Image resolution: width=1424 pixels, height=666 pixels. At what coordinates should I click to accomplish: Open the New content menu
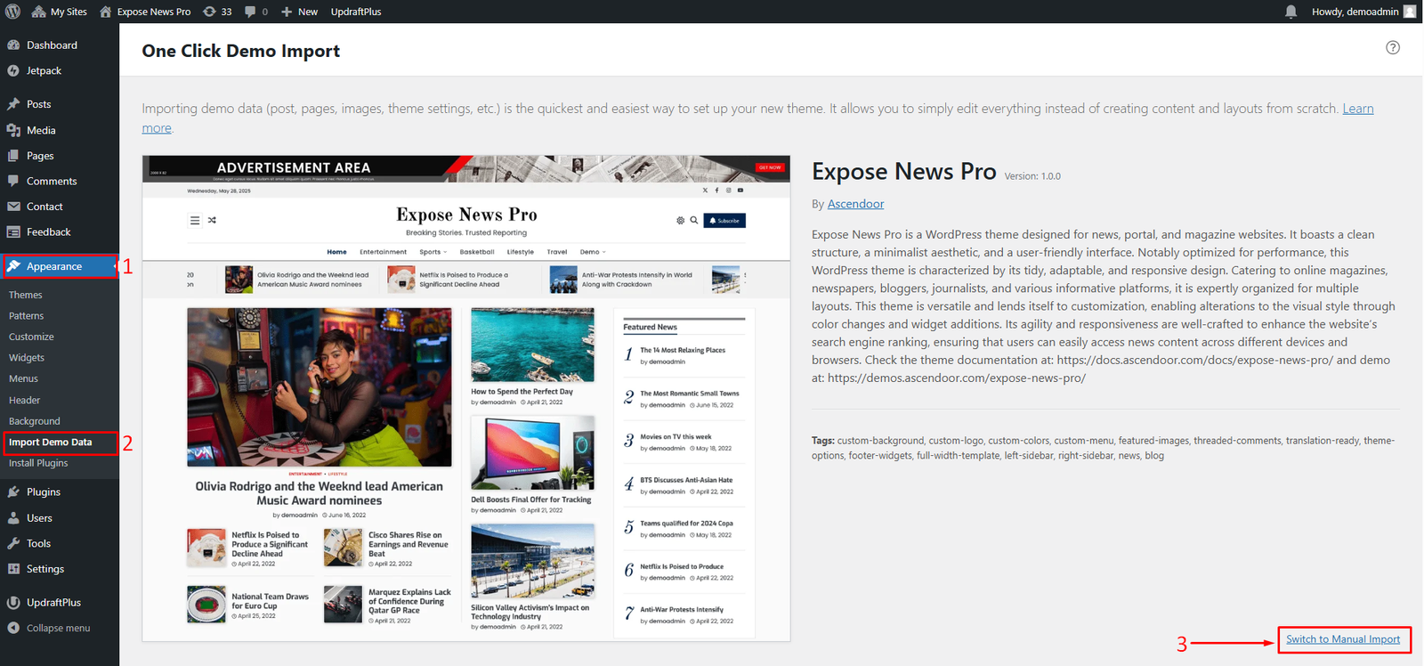(x=299, y=12)
